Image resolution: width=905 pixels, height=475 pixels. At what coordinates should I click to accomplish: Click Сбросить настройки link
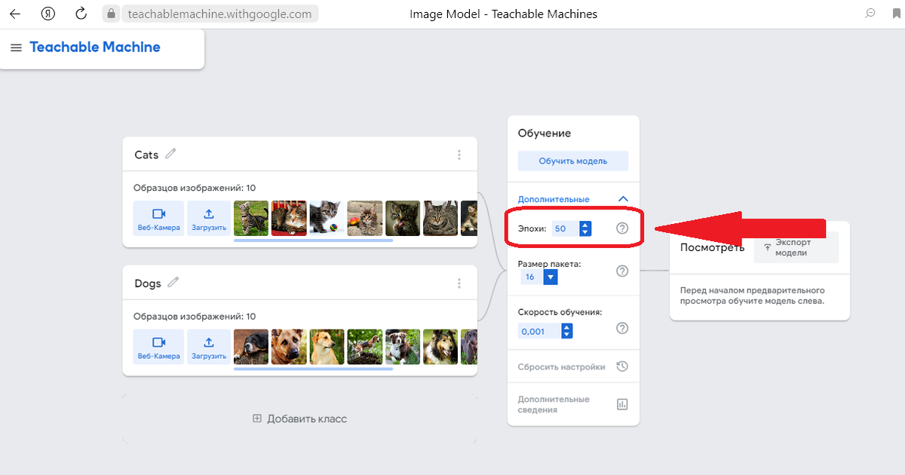[562, 367]
